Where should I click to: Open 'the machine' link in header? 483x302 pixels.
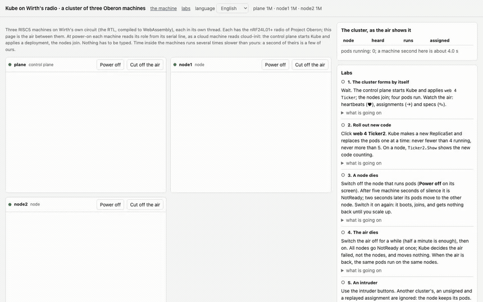[163, 8]
